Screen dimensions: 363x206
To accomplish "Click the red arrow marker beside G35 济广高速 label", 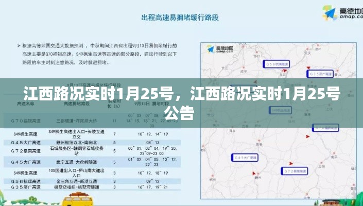I will coord(308,67).
